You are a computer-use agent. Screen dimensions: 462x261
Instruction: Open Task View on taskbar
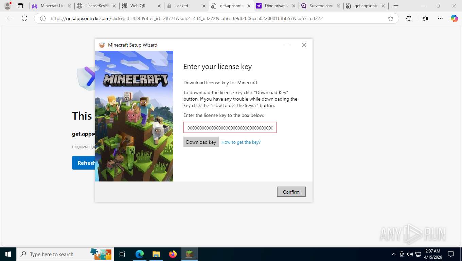coord(122,254)
